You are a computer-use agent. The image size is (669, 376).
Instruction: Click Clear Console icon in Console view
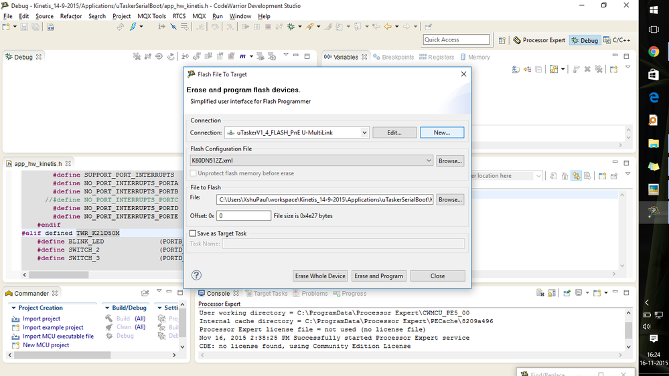click(540, 293)
